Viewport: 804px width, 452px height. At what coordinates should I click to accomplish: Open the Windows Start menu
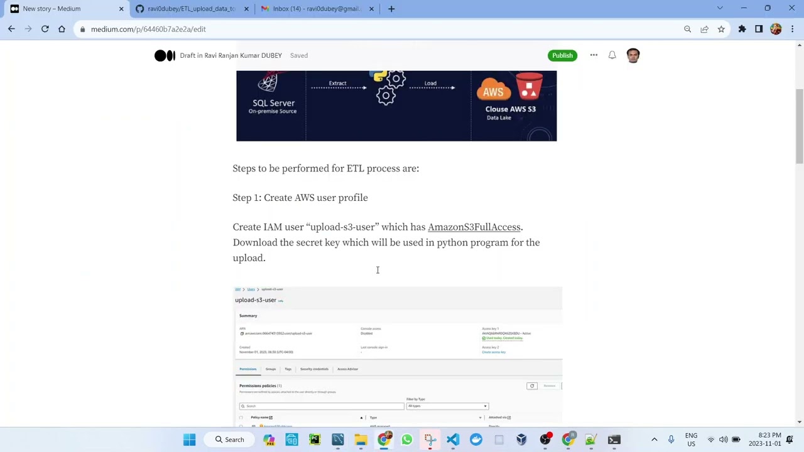pos(189,439)
